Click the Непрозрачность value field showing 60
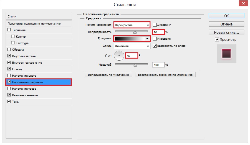The width and height of the screenshot is (250, 145). coord(158,32)
